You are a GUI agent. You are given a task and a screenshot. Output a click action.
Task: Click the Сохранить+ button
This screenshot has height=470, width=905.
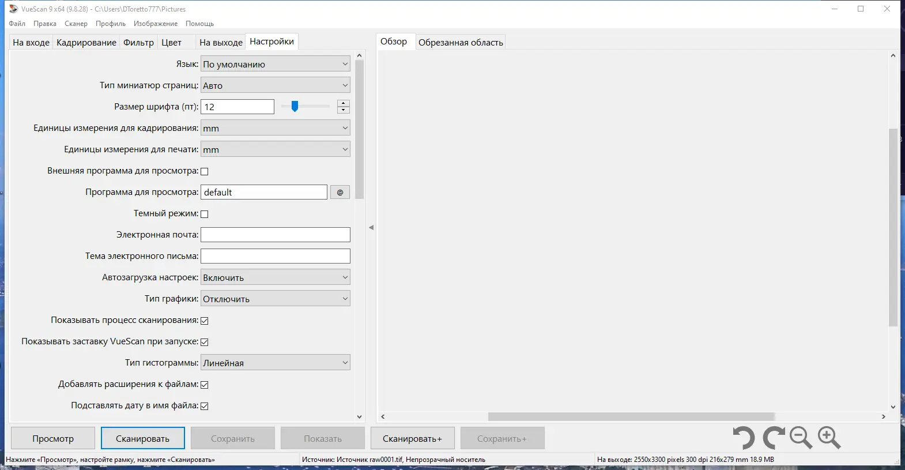click(x=503, y=438)
